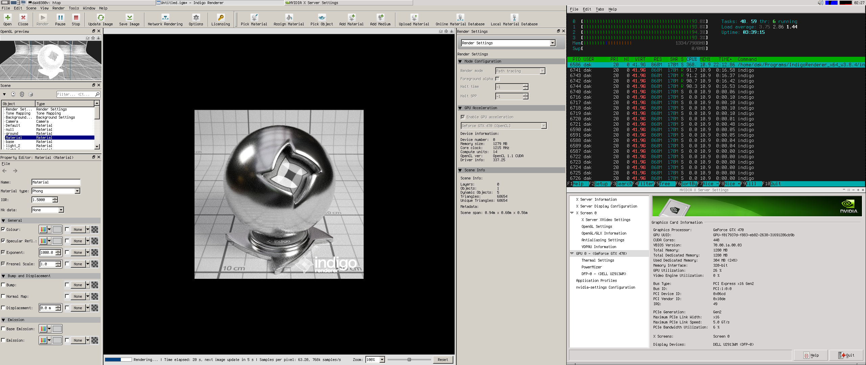Toggle the Foreground alpha checkbox
Screen dimensions: 866x365
pyautogui.click(x=497, y=79)
